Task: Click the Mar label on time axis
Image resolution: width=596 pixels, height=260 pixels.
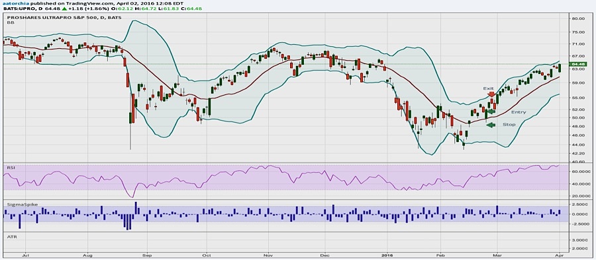Action: coord(497,256)
